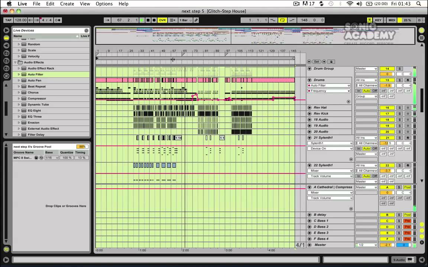Solo the Drums track
The height and width of the screenshot is (267, 428).
tap(400, 80)
